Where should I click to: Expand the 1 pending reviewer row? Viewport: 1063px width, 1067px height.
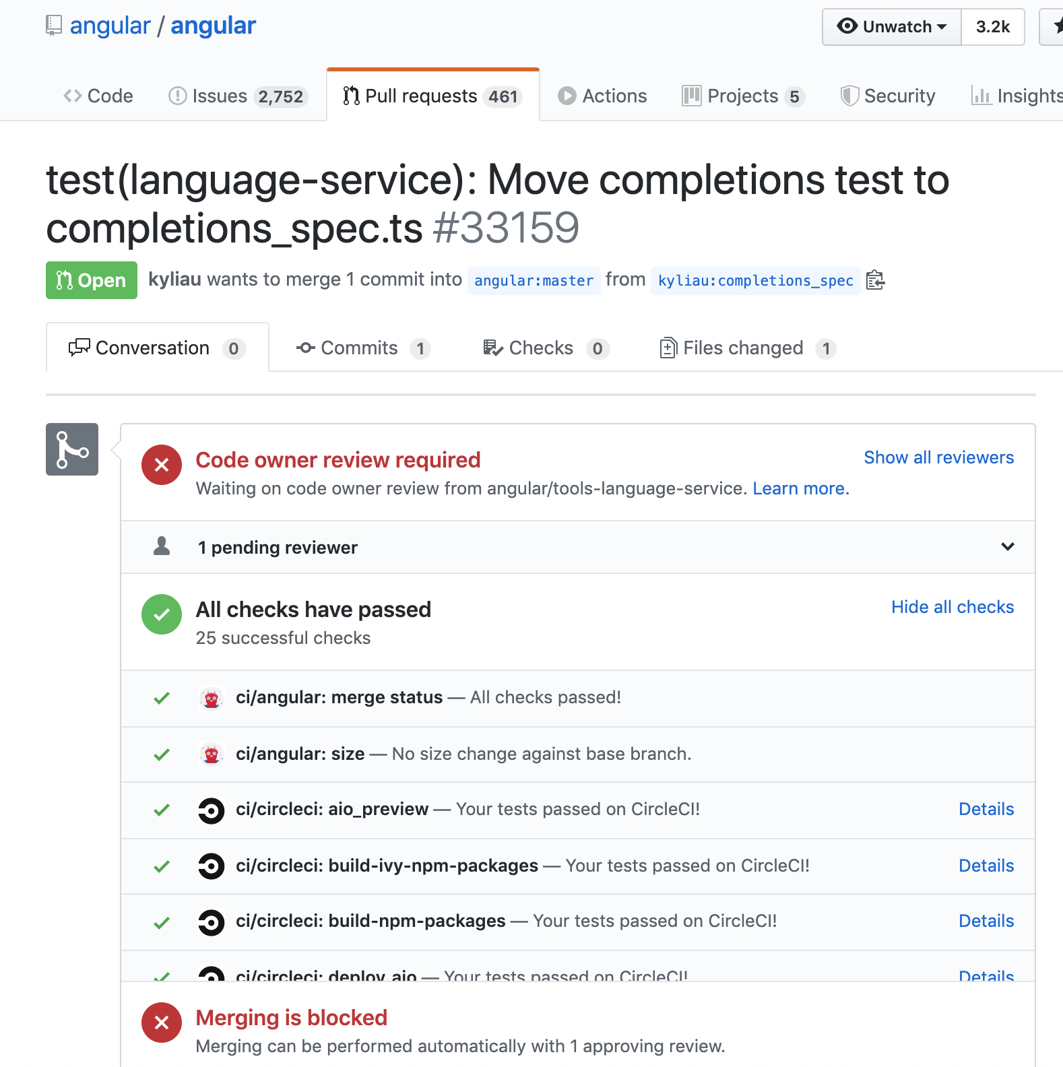(x=578, y=547)
